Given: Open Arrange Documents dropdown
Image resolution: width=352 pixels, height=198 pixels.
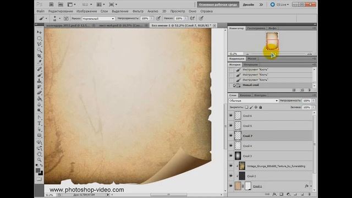Looking at the screenshot, I should point(101,4).
